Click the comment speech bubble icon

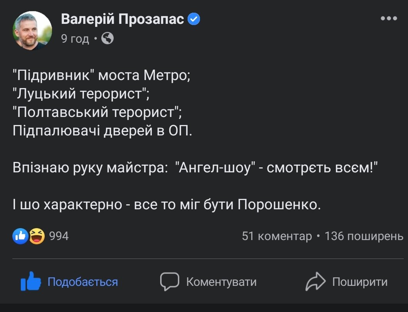click(x=170, y=282)
